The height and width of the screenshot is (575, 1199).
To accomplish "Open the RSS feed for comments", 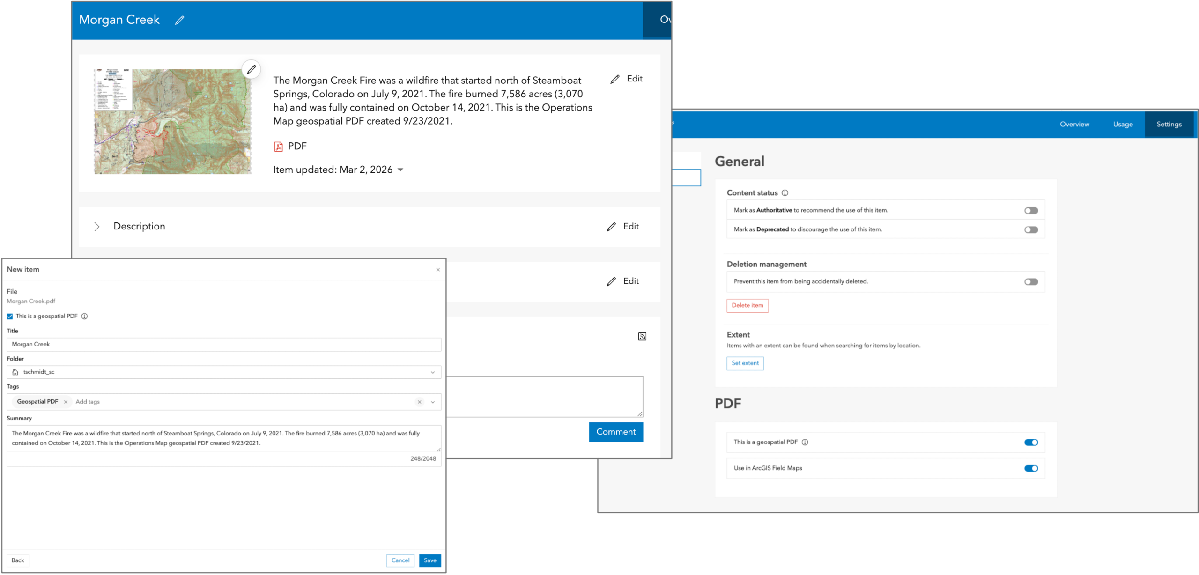I will point(642,336).
